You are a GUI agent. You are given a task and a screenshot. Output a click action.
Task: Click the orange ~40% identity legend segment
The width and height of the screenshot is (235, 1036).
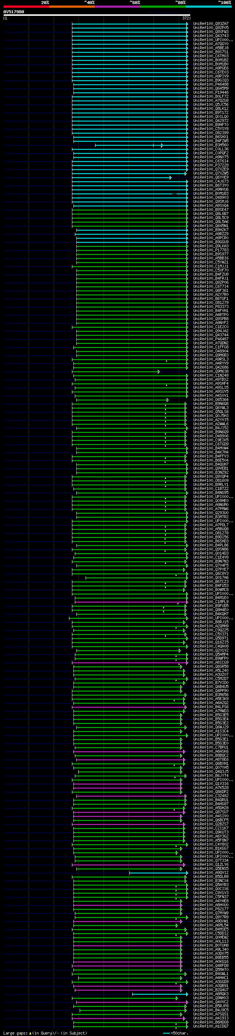pyautogui.click(x=72, y=7)
